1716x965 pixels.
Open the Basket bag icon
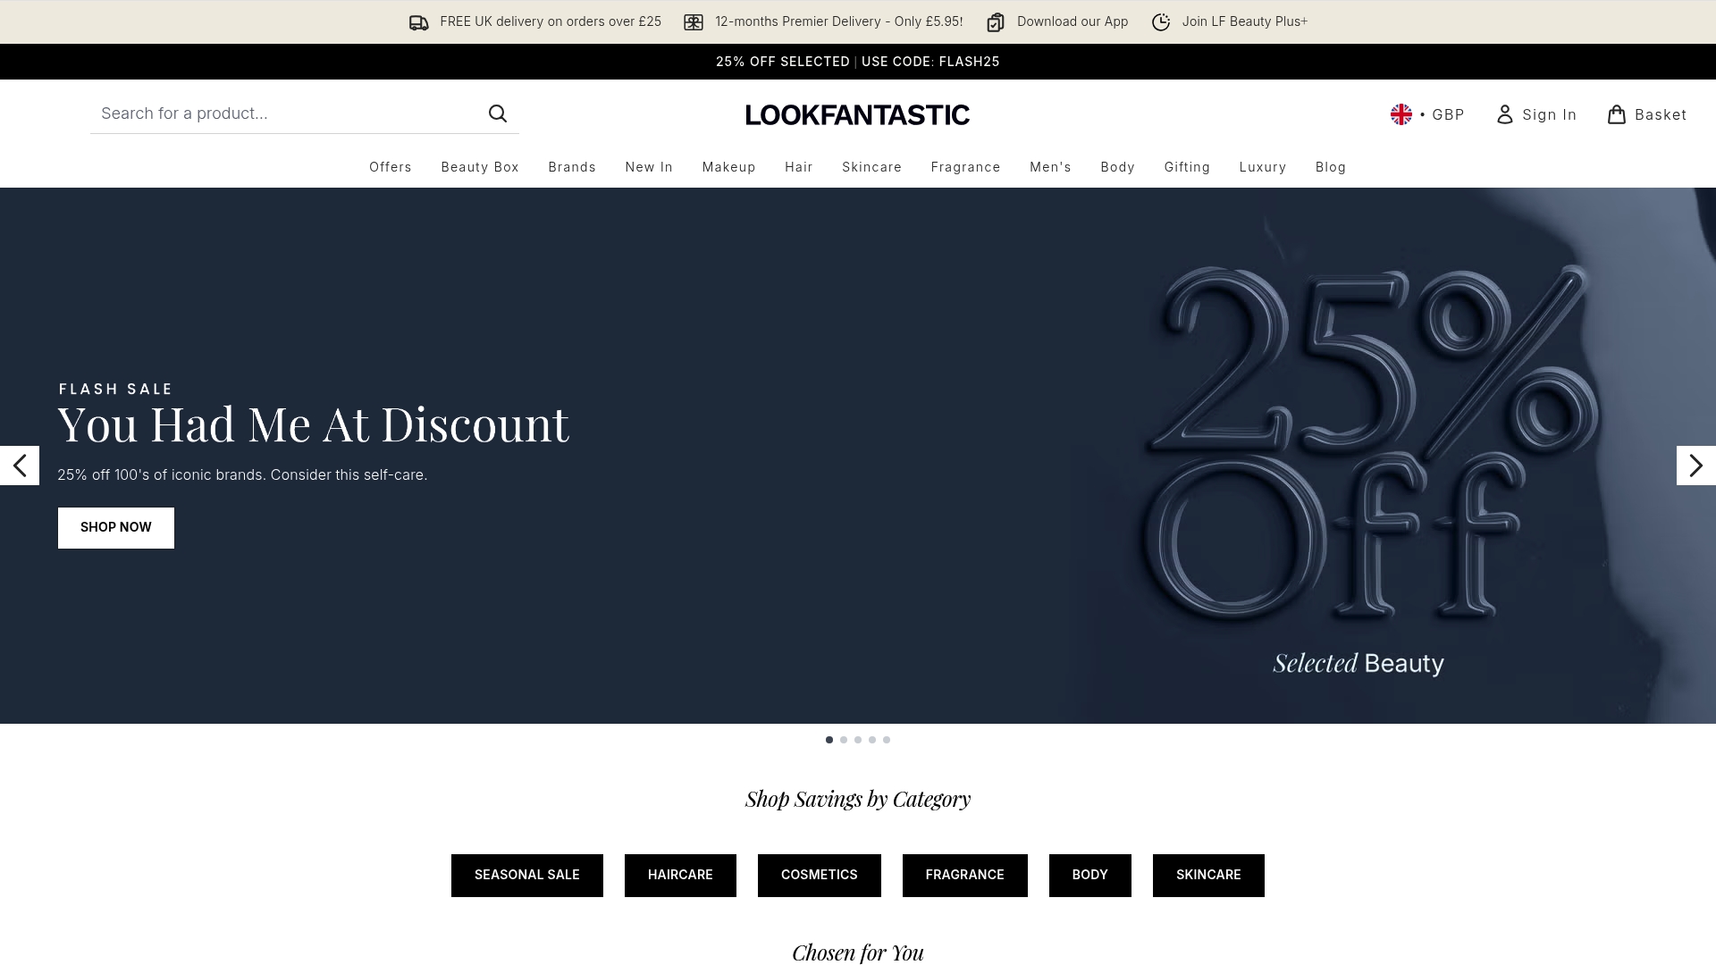click(1616, 114)
